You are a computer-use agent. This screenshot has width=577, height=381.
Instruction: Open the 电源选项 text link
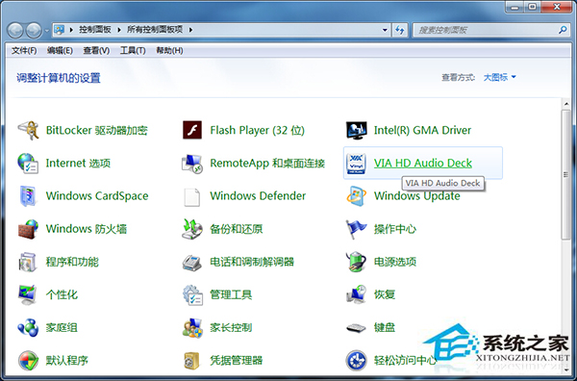coord(395,262)
